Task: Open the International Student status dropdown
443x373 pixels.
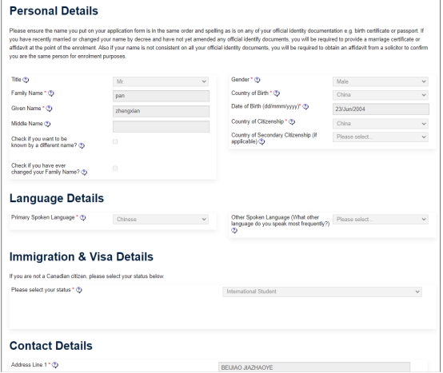Action: (x=322, y=292)
